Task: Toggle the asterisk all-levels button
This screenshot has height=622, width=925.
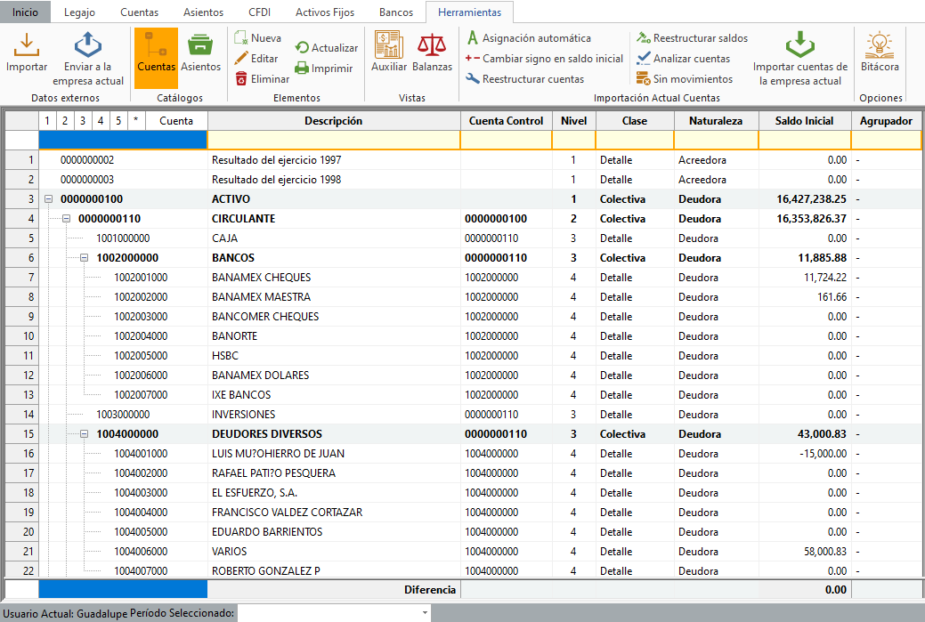Action: coord(135,121)
